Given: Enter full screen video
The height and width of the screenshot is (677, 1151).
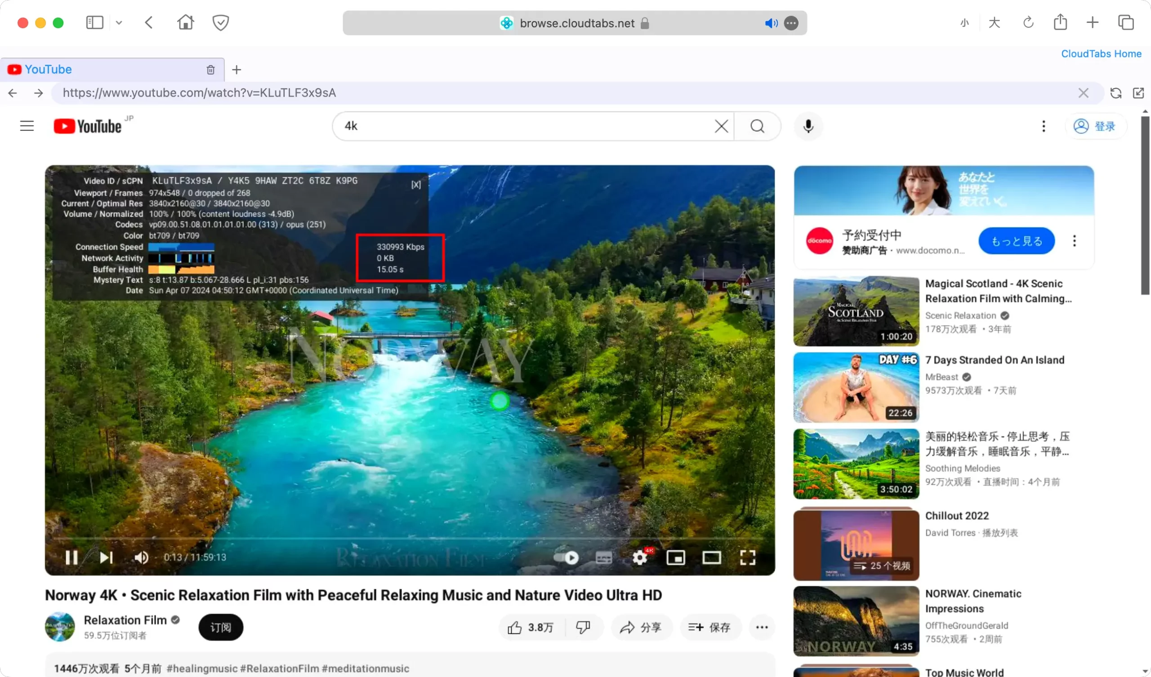Looking at the screenshot, I should pyautogui.click(x=747, y=558).
